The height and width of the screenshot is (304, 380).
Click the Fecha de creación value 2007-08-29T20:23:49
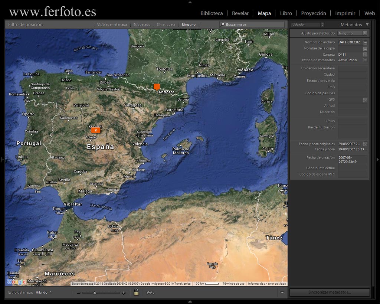point(347,160)
